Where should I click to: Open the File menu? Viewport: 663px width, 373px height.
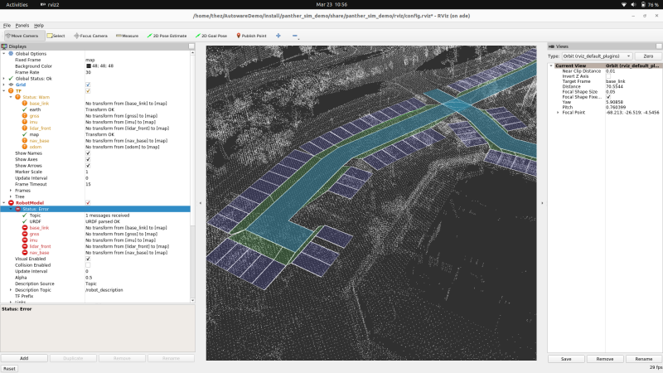click(7, 26)
